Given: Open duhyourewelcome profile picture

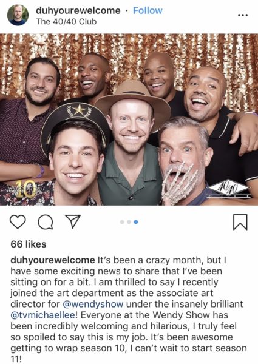Looking at the screenshot, I should click(x=18, y=15).
